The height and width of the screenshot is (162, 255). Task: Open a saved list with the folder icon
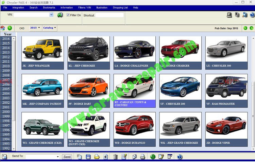97,157
